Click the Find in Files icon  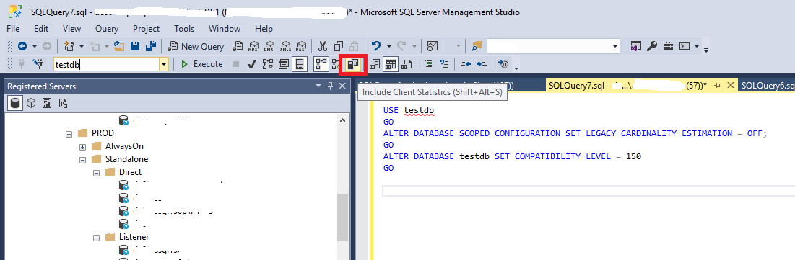click(x=476, y=46)
